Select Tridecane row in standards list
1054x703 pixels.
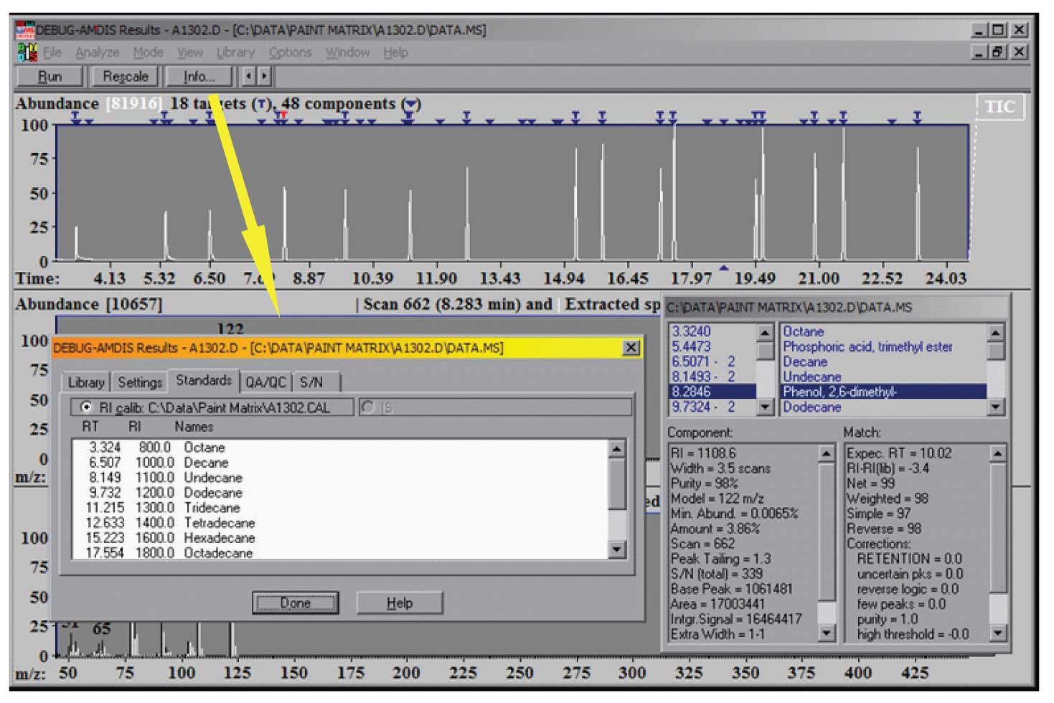(x=212, y=508)
